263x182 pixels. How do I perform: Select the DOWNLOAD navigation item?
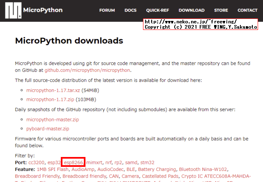coord(191,10)
